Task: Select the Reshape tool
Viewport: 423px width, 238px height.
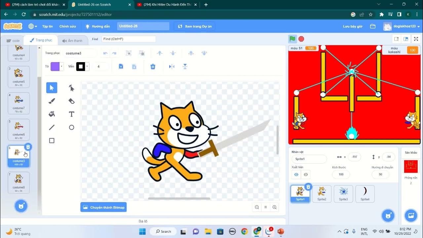Action: [71, 88]
